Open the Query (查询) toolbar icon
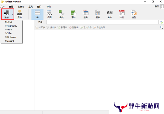 coord(86,14)
